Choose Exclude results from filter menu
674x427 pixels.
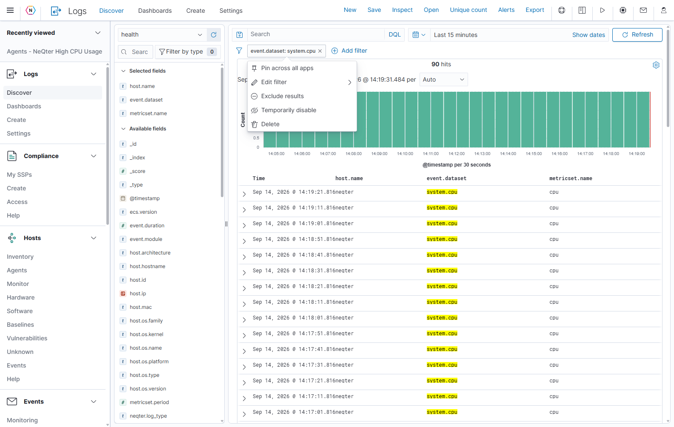point(302,96)
